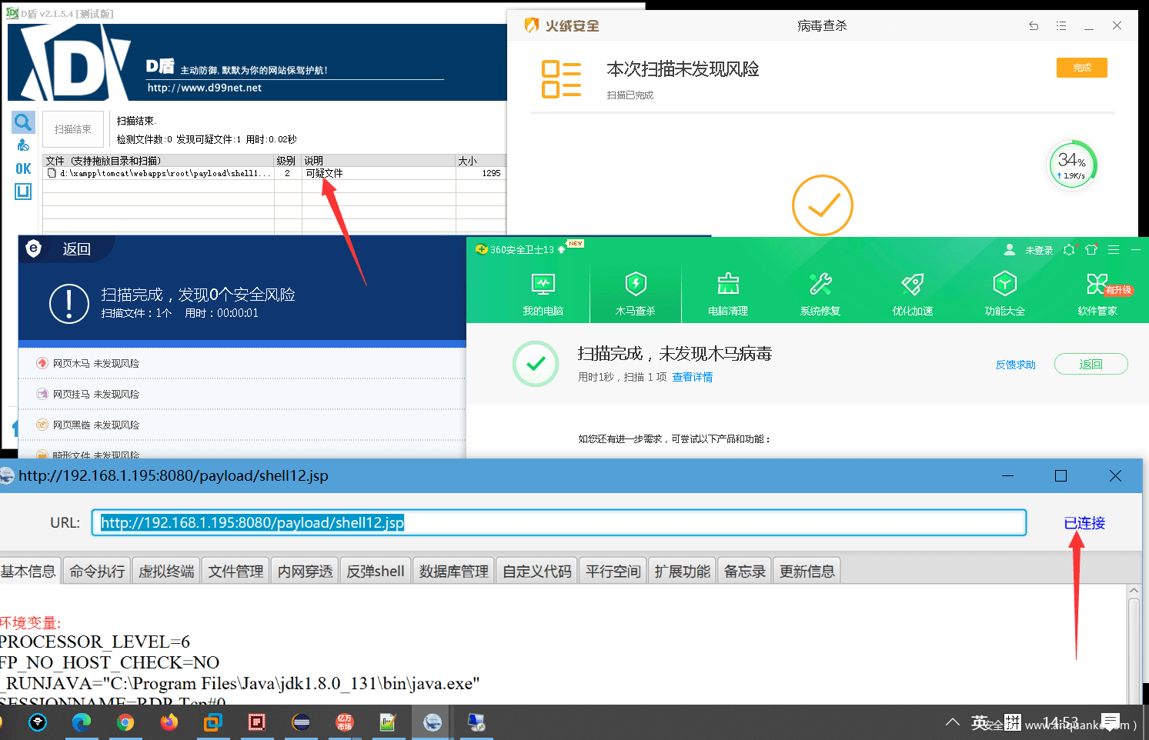The image size is (1149, 740).
Task: Click the 火绒安全 logo
Action: coord(561,25)
